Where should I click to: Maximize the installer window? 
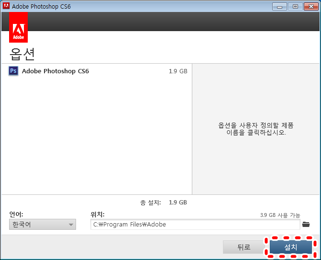click(295, 7)
